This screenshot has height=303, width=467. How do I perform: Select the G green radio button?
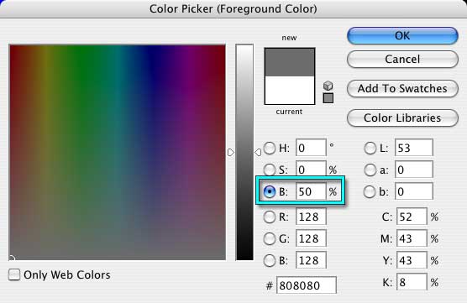(x=270, y=238)
